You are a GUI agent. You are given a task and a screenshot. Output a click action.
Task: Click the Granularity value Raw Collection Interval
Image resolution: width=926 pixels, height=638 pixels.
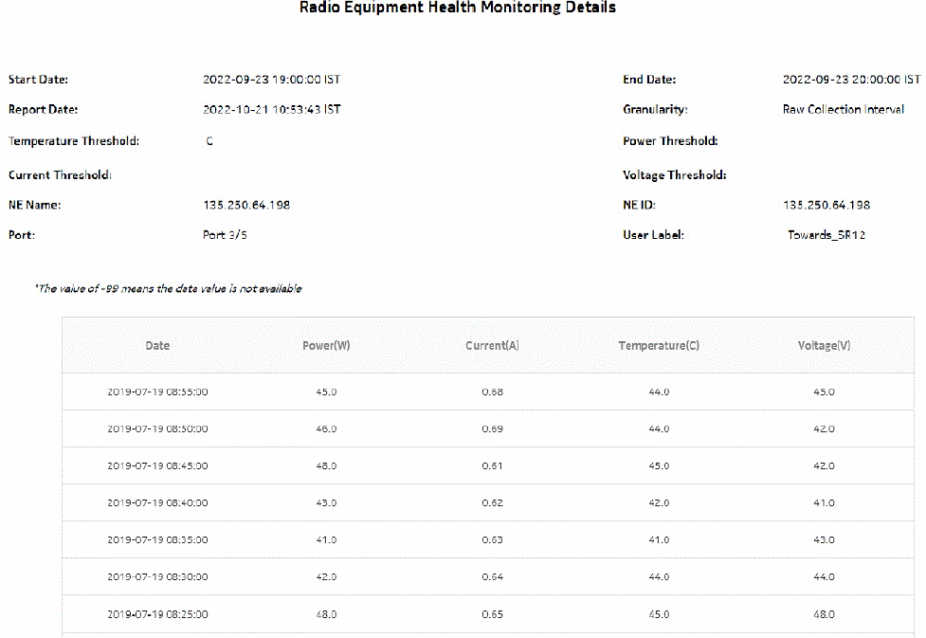(843, 109)
